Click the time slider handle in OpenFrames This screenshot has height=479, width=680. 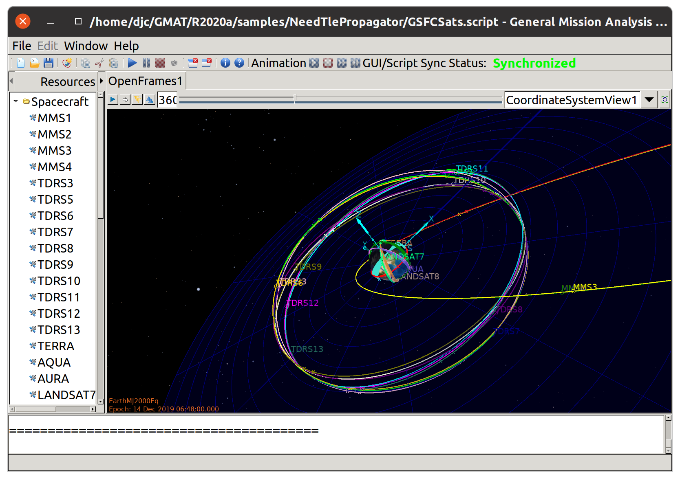[x=295, y=98]
